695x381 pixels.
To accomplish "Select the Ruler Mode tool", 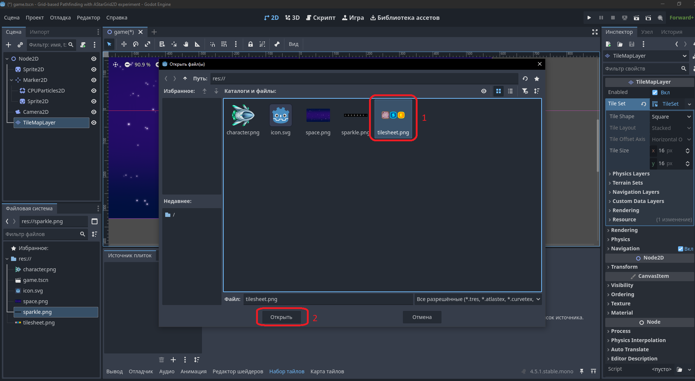I will pyautogui.click(x=198, y=44).
